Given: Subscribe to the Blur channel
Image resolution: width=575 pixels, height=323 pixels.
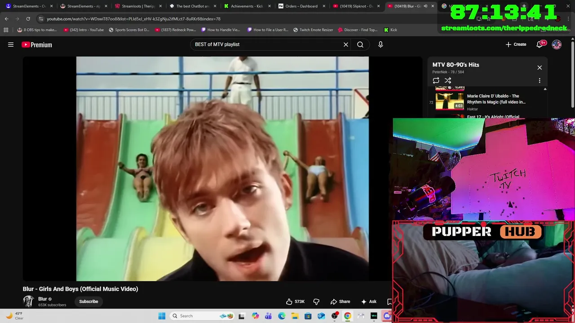Looking at the screenshot, I should pyautogui.click(x=88, y=301).
